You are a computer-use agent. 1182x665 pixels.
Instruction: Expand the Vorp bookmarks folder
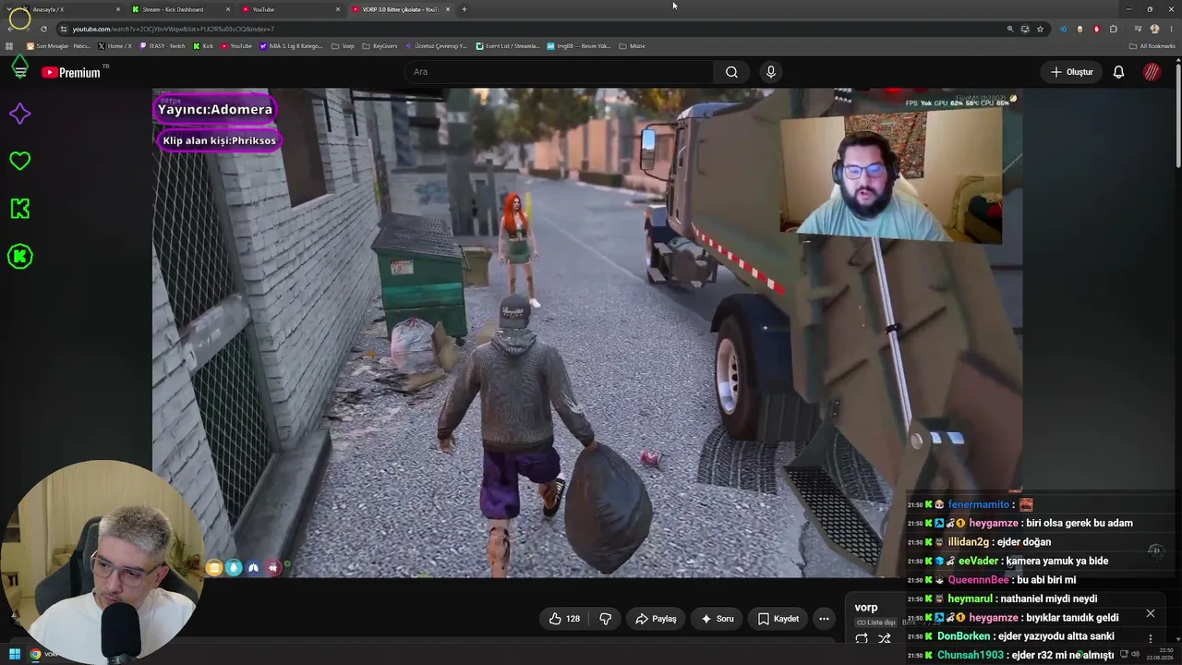(x=343, y=46)
